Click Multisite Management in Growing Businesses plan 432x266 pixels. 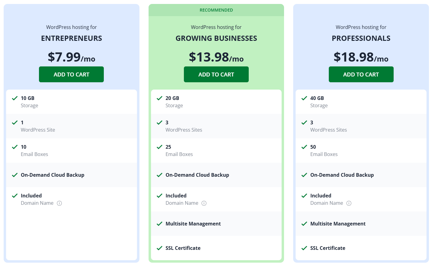193,224
